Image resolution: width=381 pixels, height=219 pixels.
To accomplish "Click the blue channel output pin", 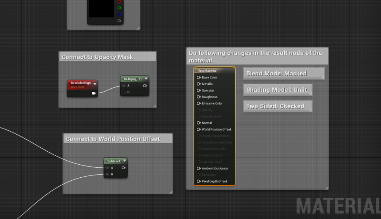I will coord(119,15).
